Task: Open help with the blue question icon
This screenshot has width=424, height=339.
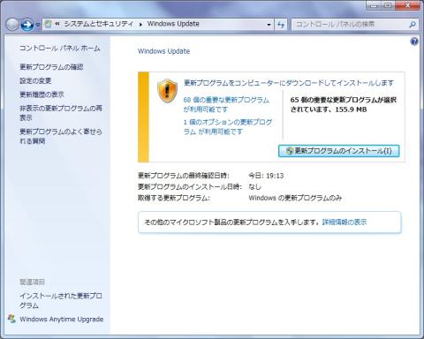Action: pos(414,41)
